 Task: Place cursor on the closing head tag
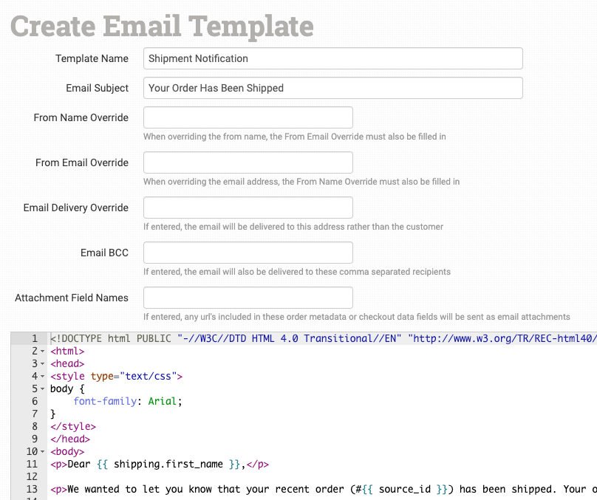tap(69, 439)
